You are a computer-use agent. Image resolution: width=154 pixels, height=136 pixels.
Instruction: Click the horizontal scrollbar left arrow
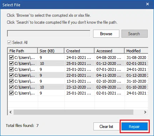click(x=10, y=112)
